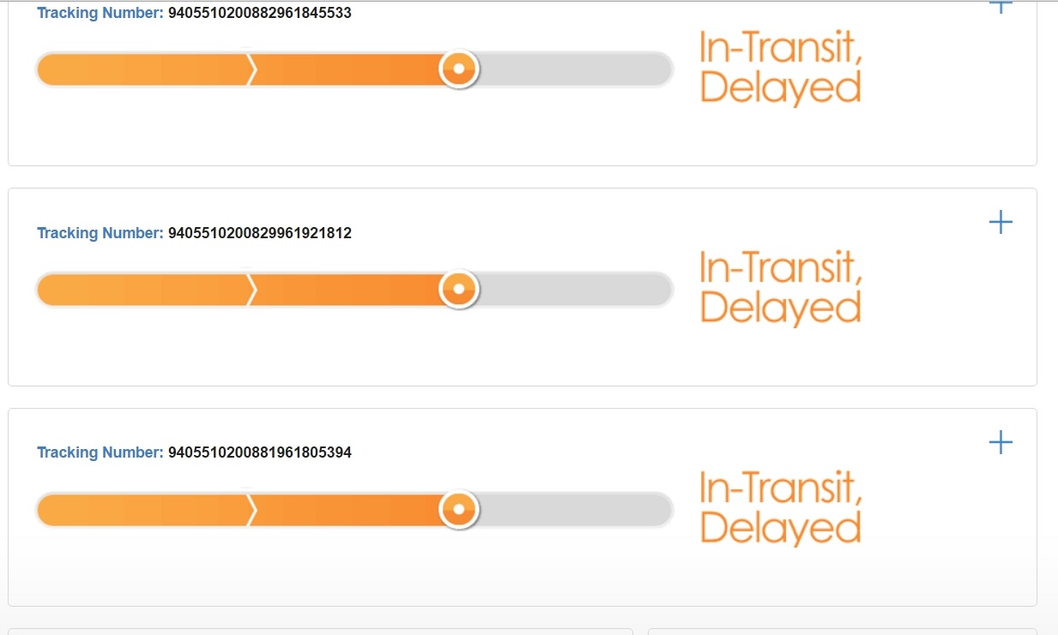Click In-Transit, Delayed status for package 5394

781,507
